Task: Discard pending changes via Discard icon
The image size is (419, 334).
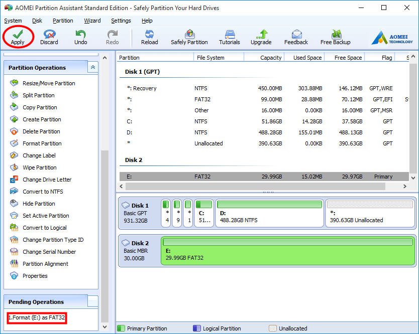Action: 49,37
